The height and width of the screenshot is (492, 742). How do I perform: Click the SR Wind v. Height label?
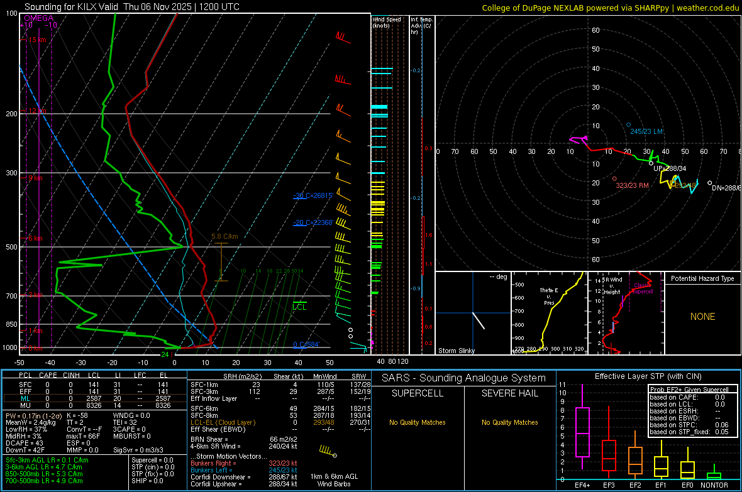[x=612, y=286]
